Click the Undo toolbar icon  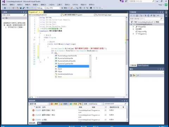click(27, 8)
